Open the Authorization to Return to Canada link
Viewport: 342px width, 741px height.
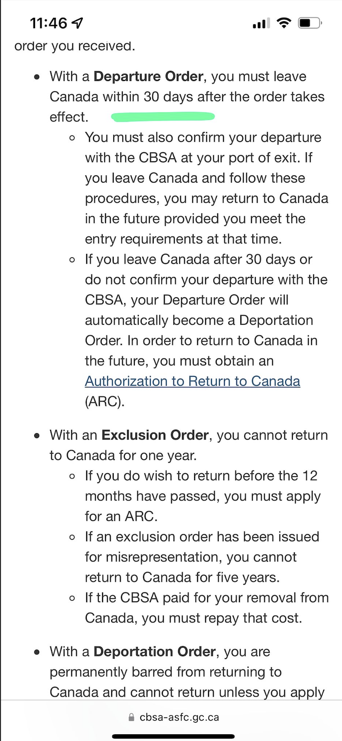coord(192,381)
